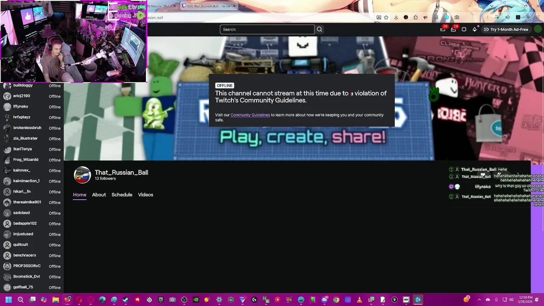Expand hidden system tray icons chevron

pos(479,300)
